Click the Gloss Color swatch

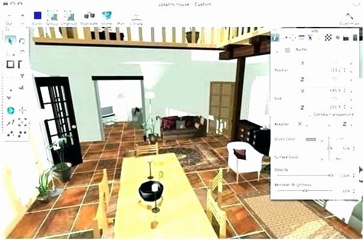311,139
